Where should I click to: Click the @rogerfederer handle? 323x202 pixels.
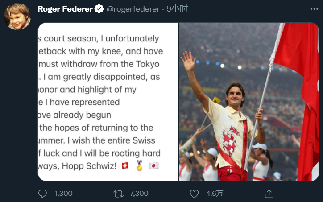click(x=133, y=9)
